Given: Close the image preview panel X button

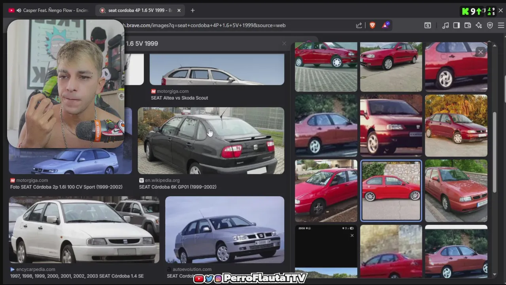Looking at the screenshot, I should click(x=481, y=52).
